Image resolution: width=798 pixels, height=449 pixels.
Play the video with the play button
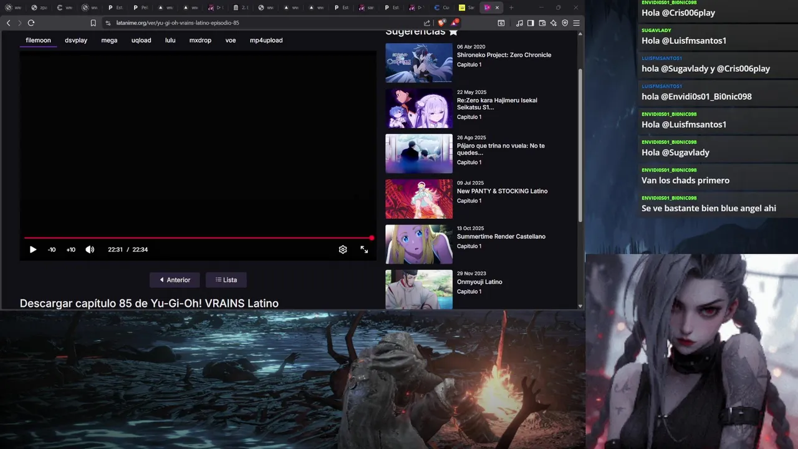coord(33,249)
